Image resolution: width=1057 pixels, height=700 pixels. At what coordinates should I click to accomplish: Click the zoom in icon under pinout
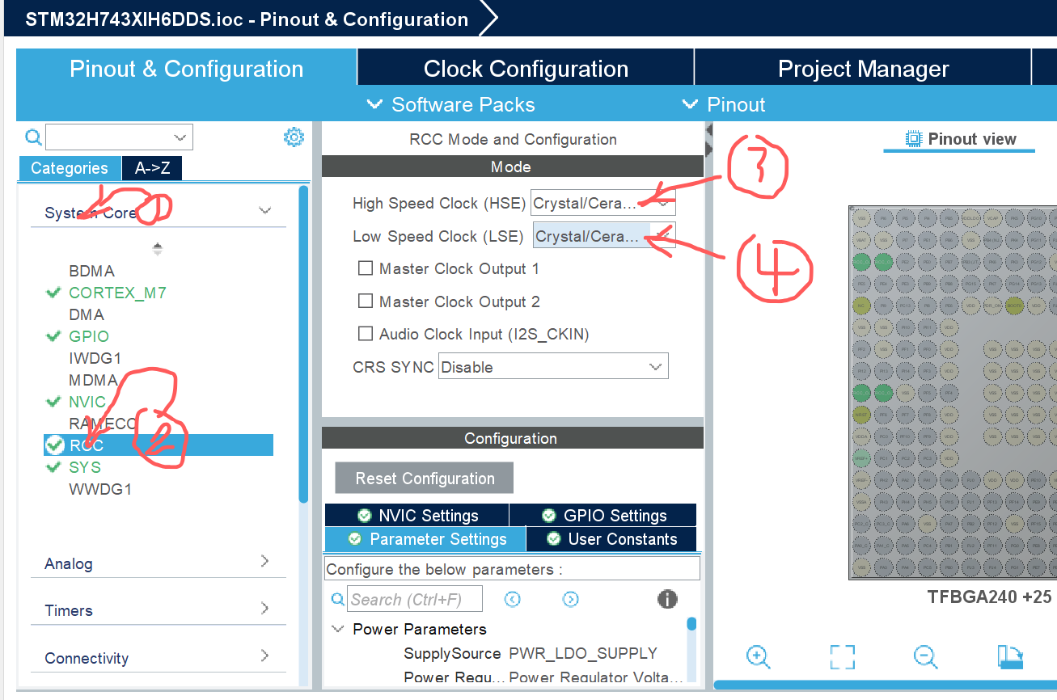[x=758, y=656]
